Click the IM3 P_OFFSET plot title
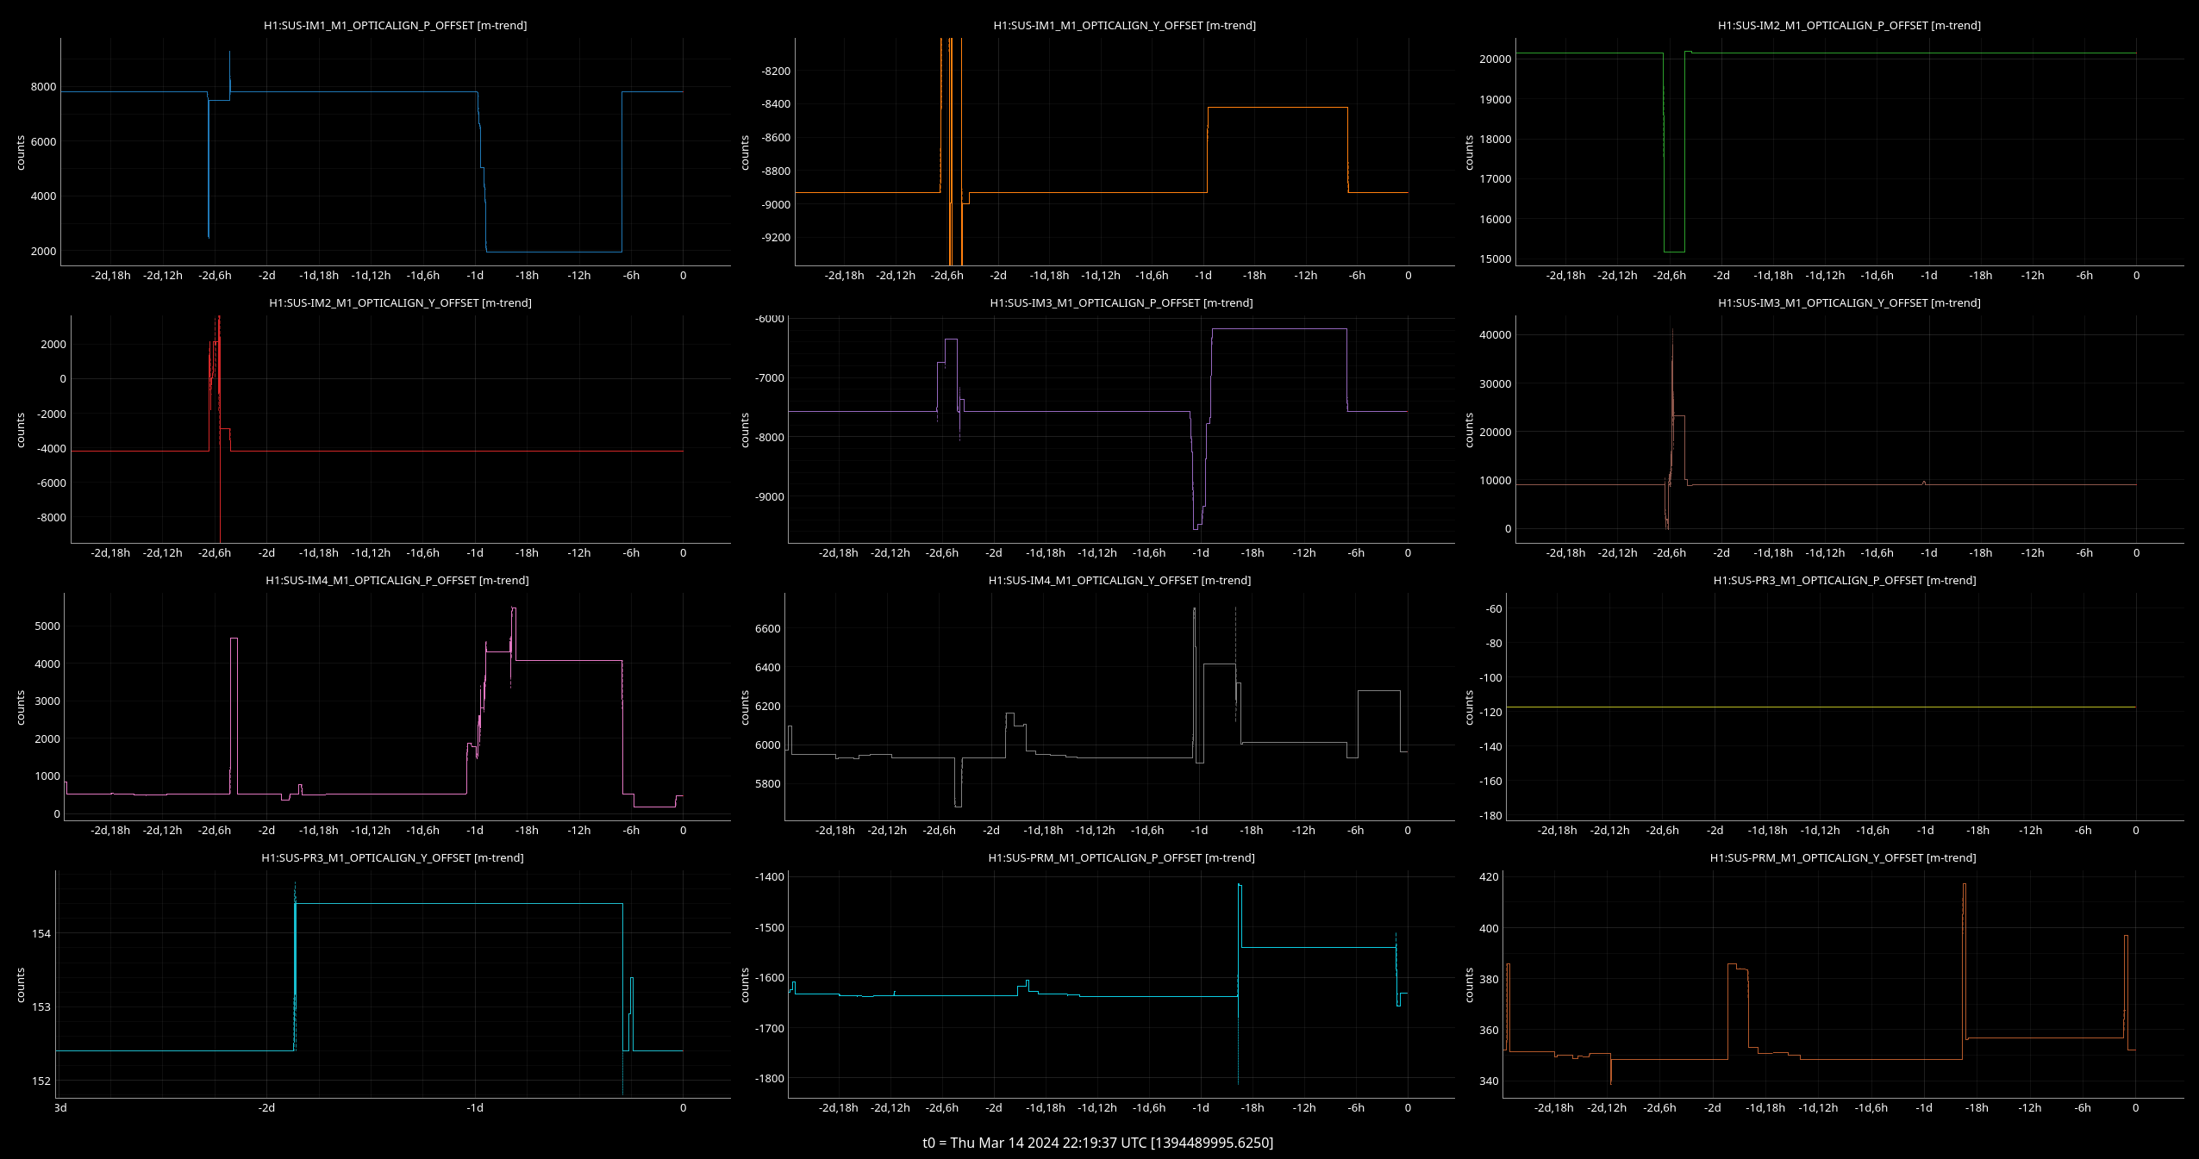Image resolution: width=2199 pixels, height=1159 pixels. 1121,303
